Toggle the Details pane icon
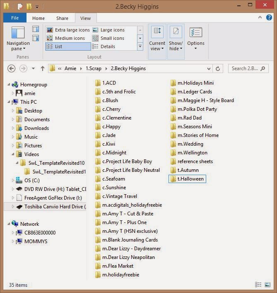277x293 pixels. pos(36,38)
